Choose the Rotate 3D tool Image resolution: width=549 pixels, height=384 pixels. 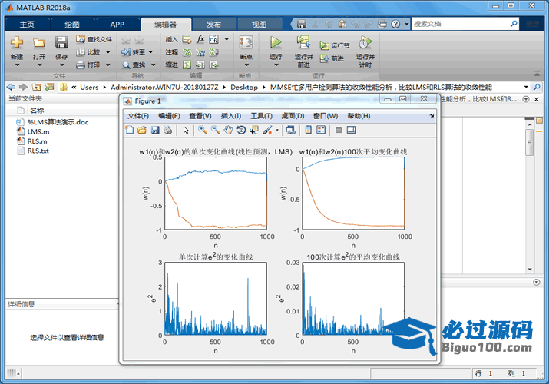click(x=241, y=131)
